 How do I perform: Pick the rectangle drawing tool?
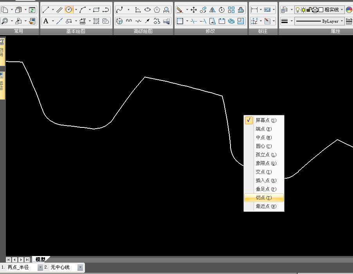coord(96,10)
